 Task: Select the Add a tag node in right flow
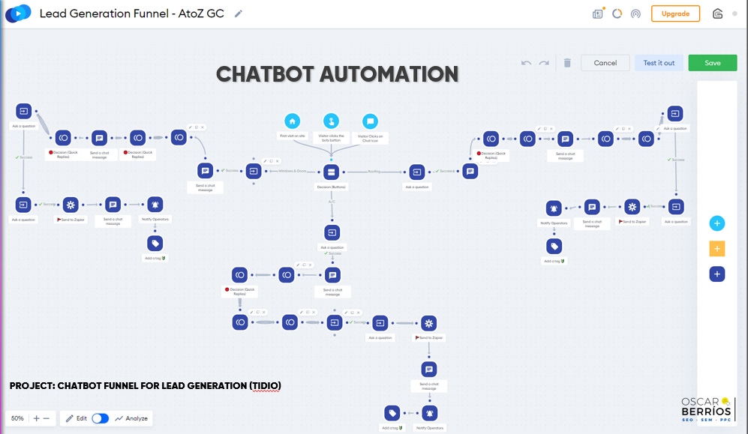coord(554,247)
